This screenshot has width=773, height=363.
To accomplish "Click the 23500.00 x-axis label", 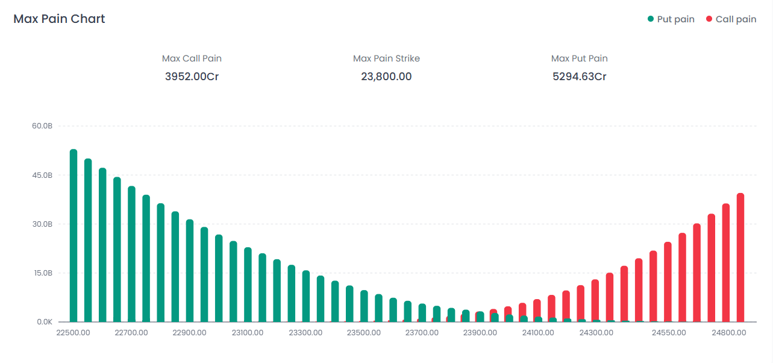I will (364, 332).
